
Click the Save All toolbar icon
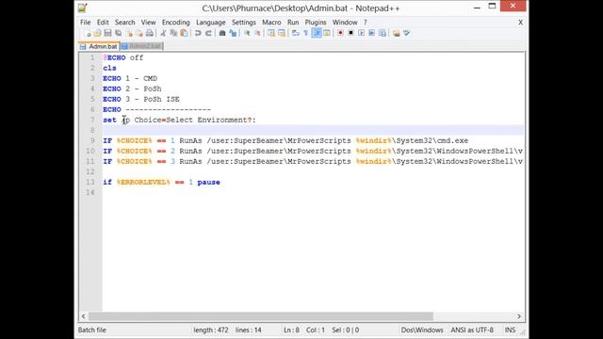point(118,34)
